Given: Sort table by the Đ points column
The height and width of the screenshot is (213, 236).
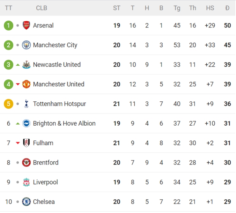Looking at the screenshot, I should pyautogui.click(x=227, y=8).
